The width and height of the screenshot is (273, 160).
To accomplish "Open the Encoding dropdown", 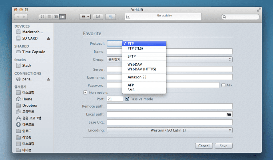I will (169, 130).
